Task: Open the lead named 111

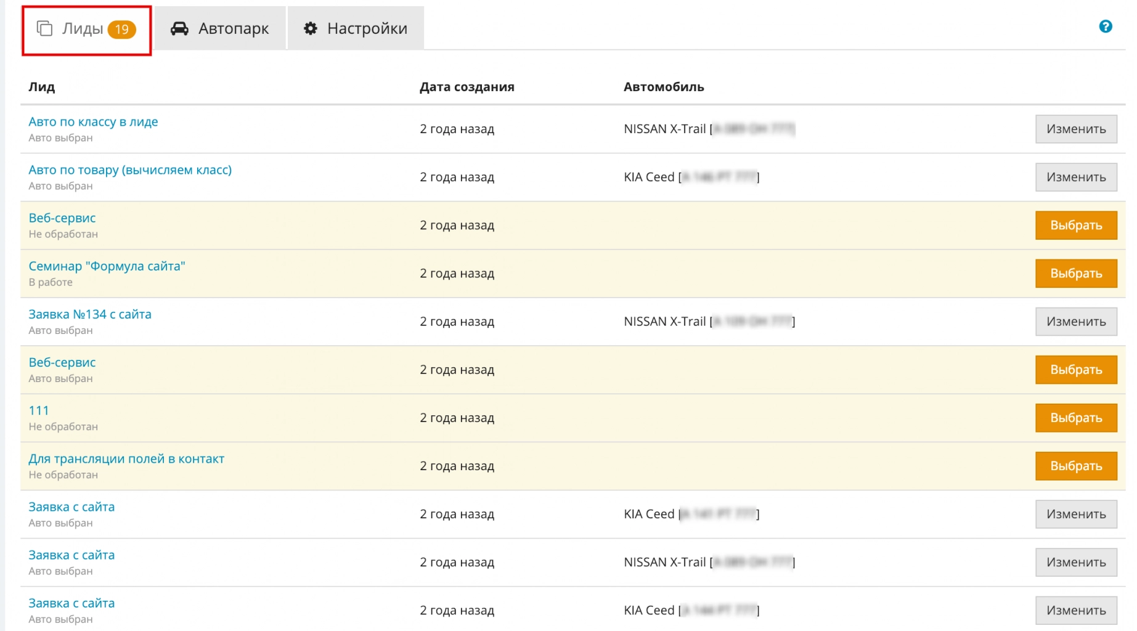Action: tap(39, 410)
